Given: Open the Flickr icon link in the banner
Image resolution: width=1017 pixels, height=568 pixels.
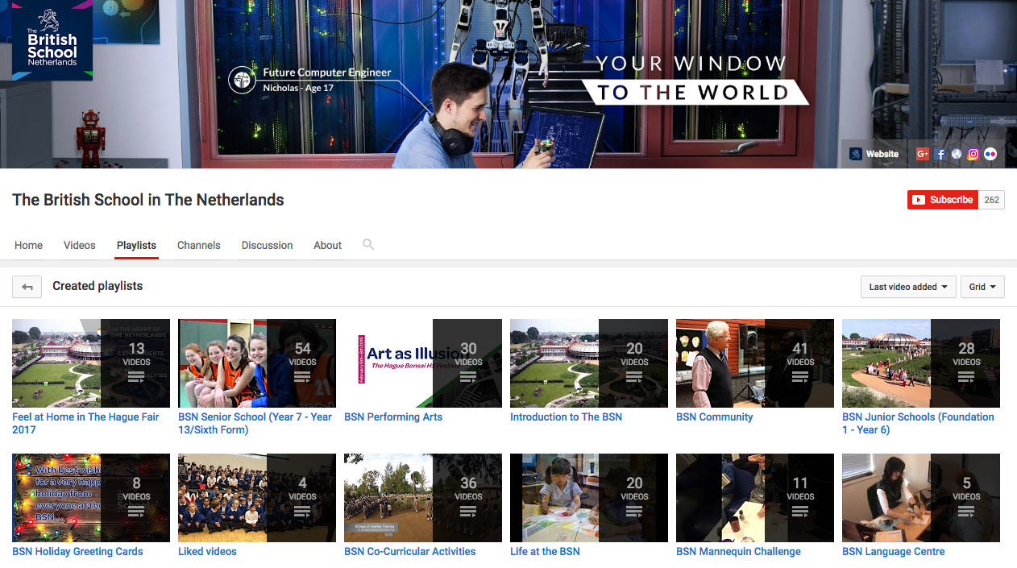Looking at the screenshot, I should pyautogui.click(x=990, y=154).
